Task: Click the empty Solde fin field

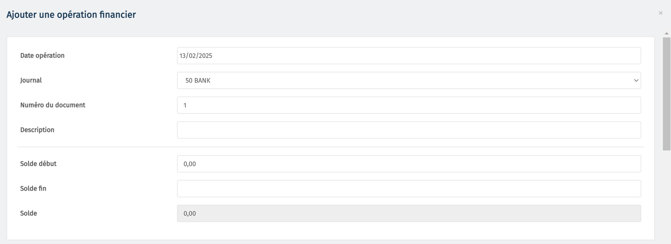Action: [x=409, y=189]
